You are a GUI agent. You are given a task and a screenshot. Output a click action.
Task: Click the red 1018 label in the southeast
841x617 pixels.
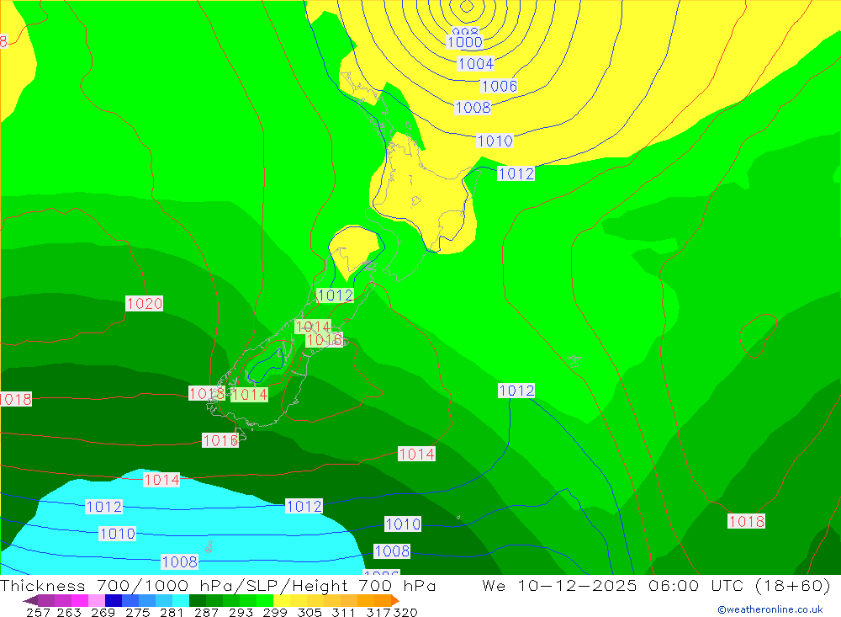tap(747, 521)
